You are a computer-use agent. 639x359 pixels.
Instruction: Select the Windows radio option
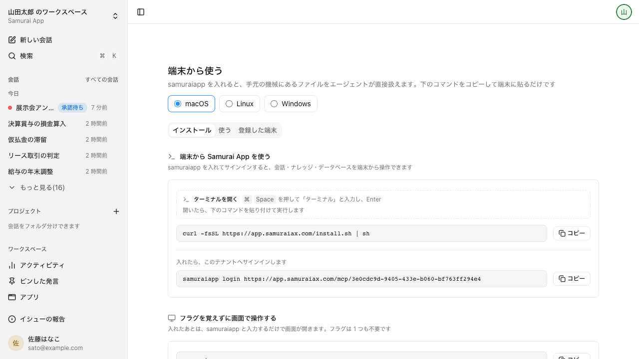point(291,104)
